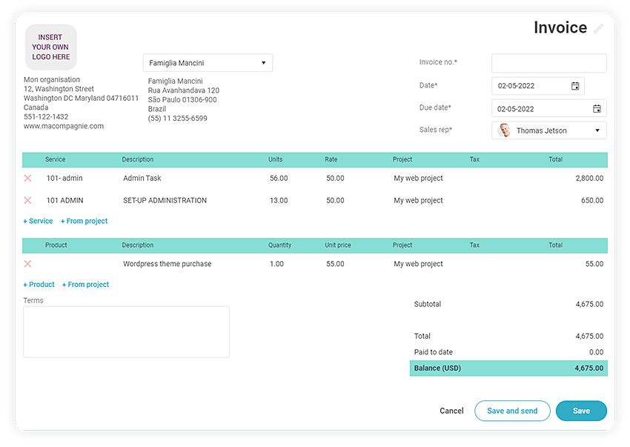Focus the Invoice no. input field

tap(548, 63)
